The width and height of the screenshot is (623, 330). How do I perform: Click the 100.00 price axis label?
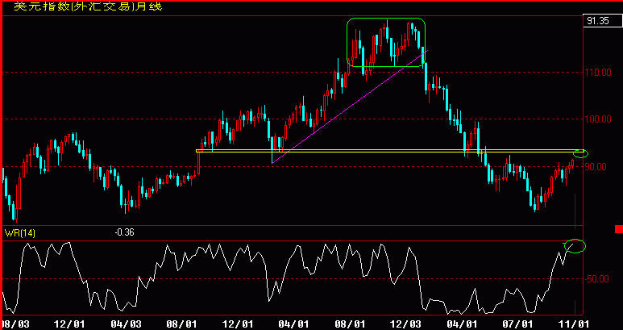coord(598,119)
